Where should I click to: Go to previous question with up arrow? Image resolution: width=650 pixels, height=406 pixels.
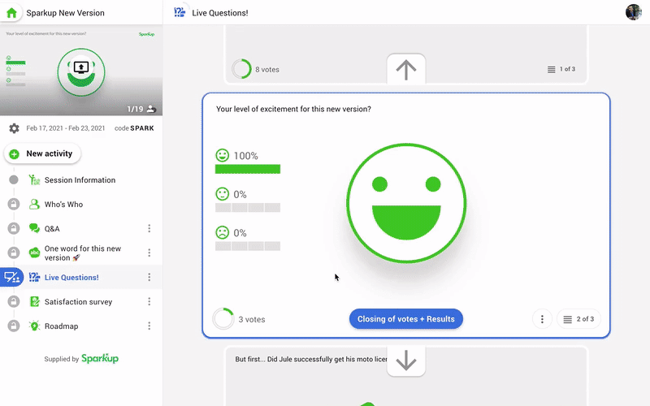pos(406,69)
